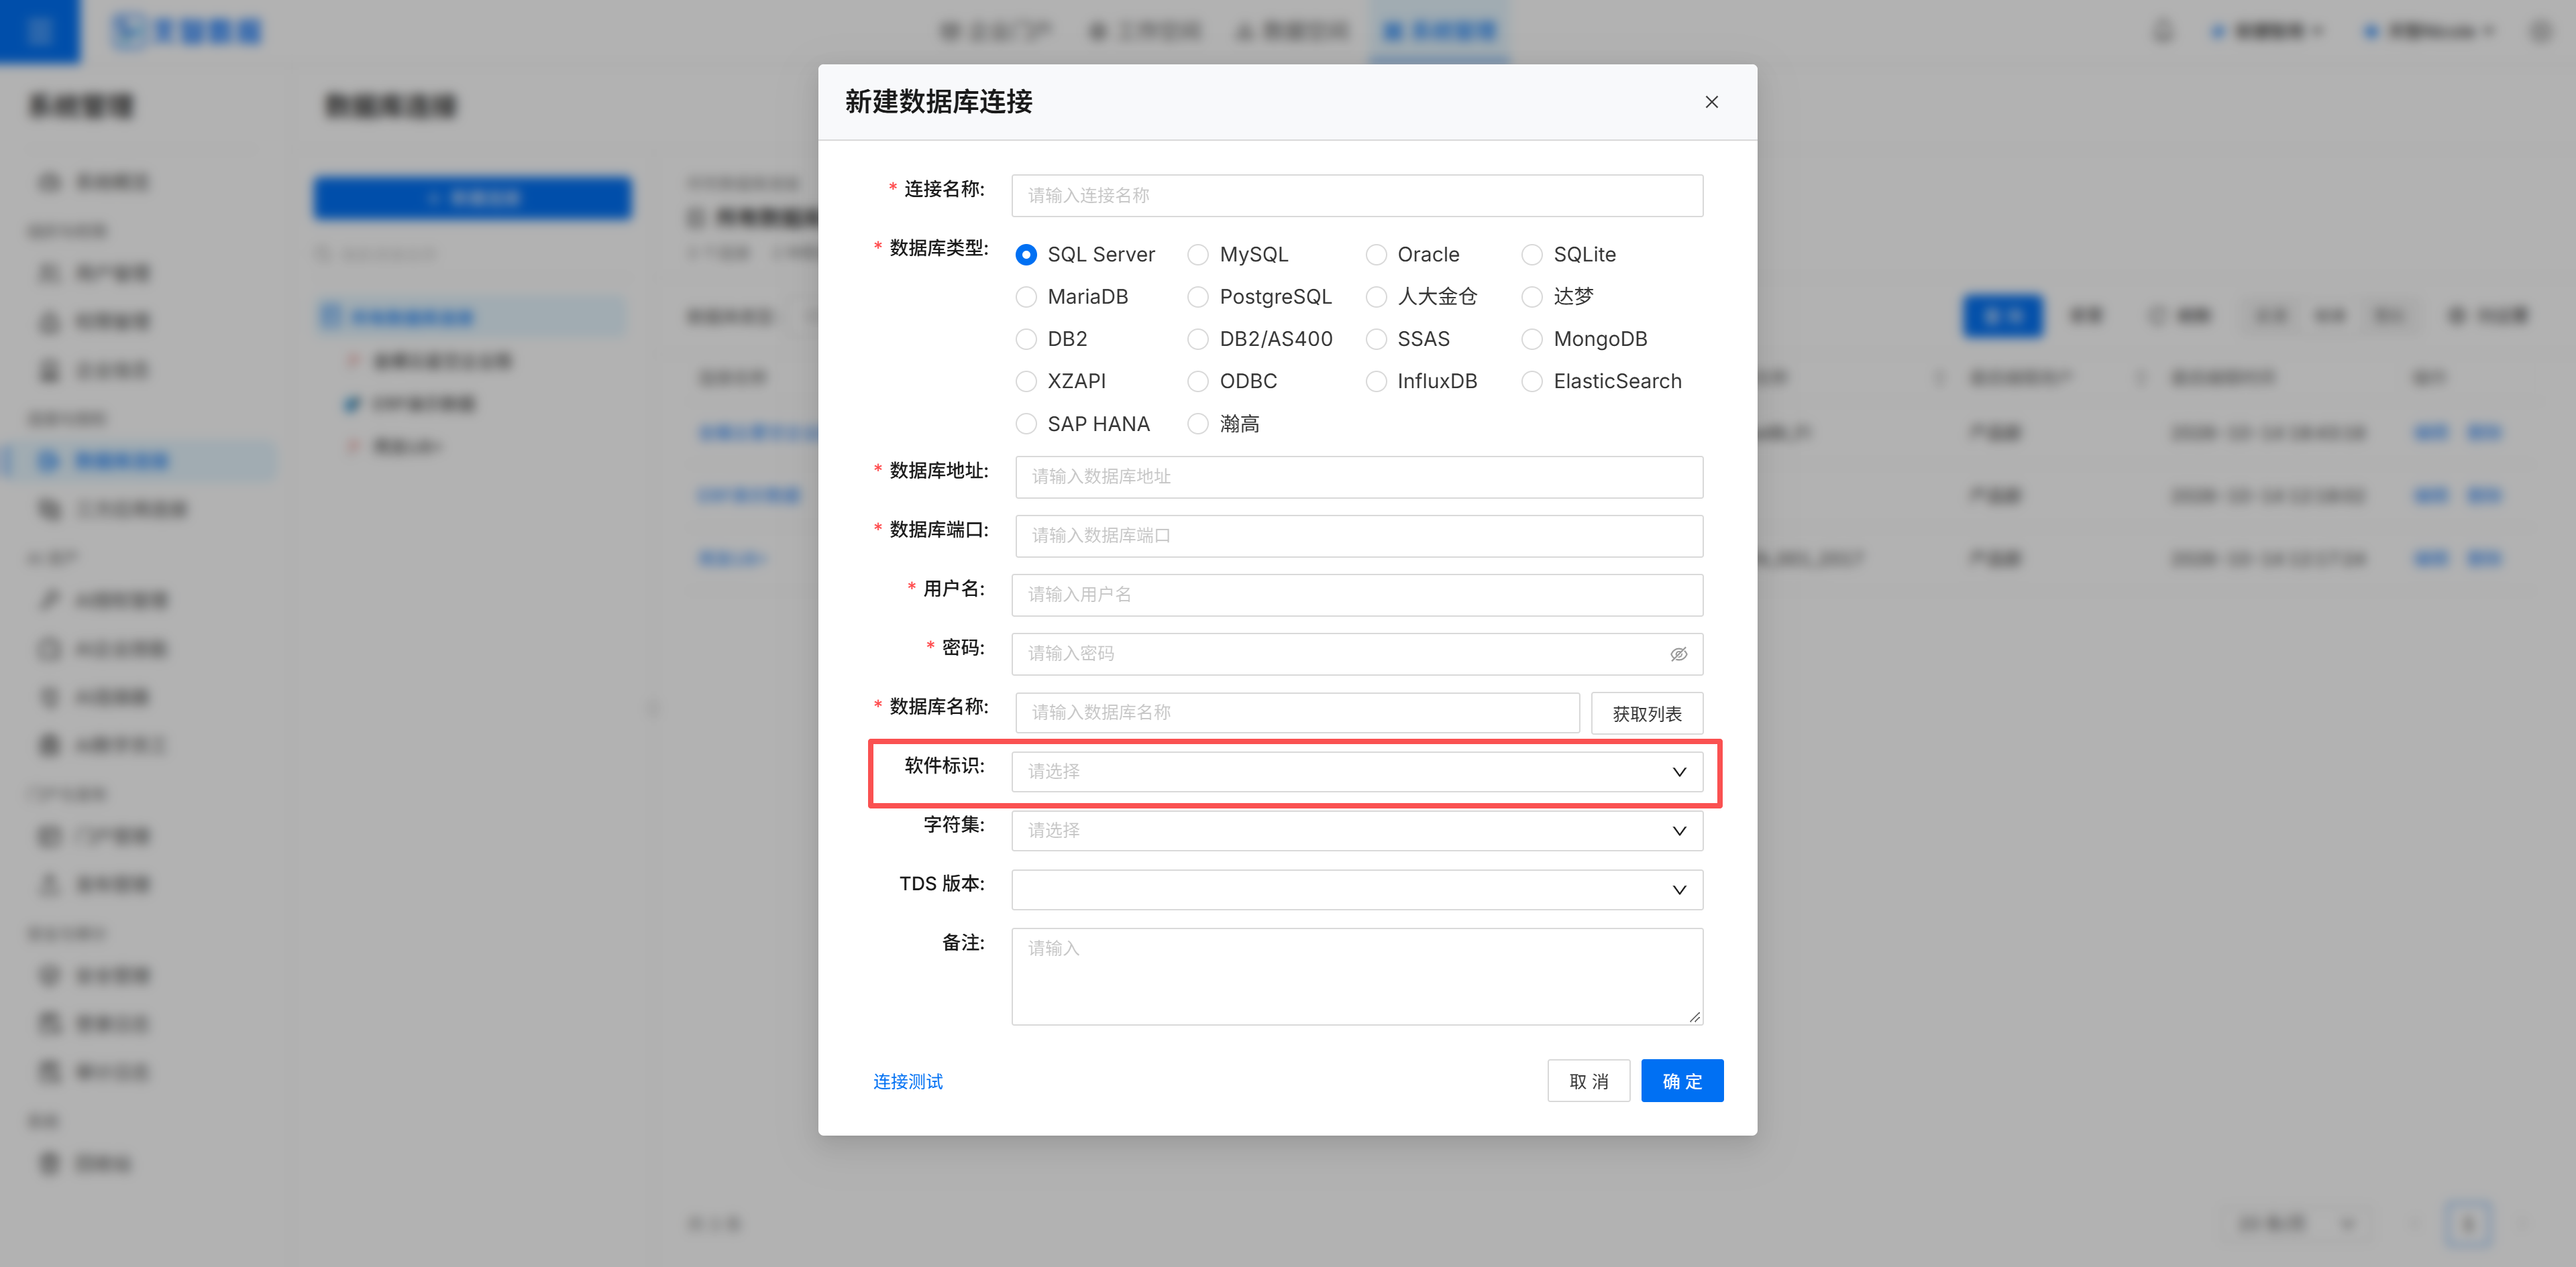The width and height of the screenshot is (2576, 1267).
Task: Click the 获取列表 button
Action: [x=1647, y=713]
